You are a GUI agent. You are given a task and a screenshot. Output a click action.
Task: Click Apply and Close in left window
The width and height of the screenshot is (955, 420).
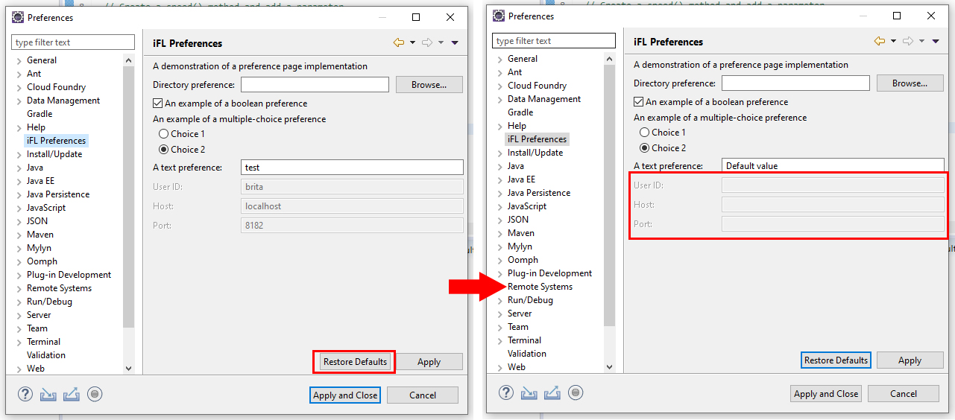(345, 395)
